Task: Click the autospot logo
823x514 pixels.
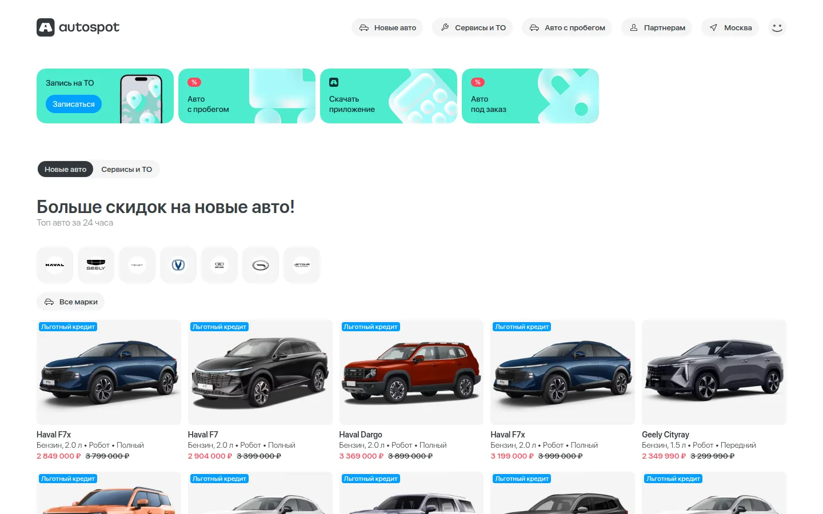Action: tap(78, 27)
